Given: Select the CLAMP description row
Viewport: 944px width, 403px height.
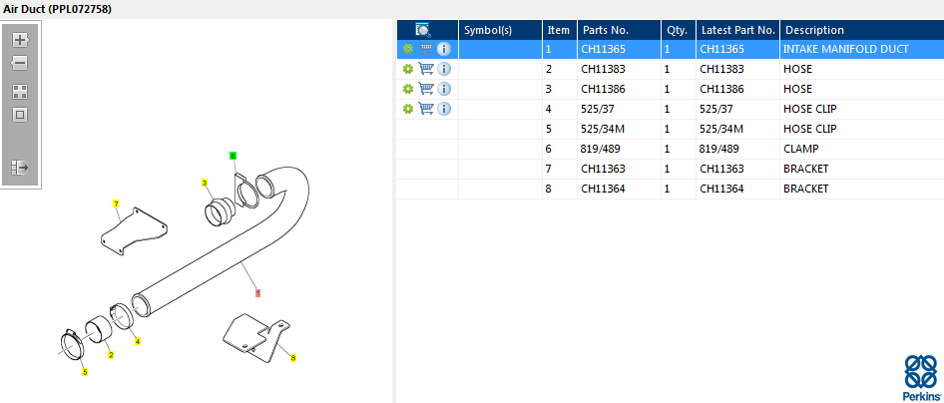Looking at the screenshot, I should pyautogui.click(x=670, y=149).
